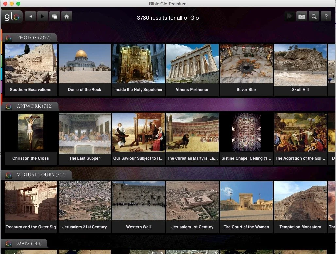Viewport: 336px width, 254px height.
Task: Open the Southern Excavations photo
Action: click(x=31, y=70)
